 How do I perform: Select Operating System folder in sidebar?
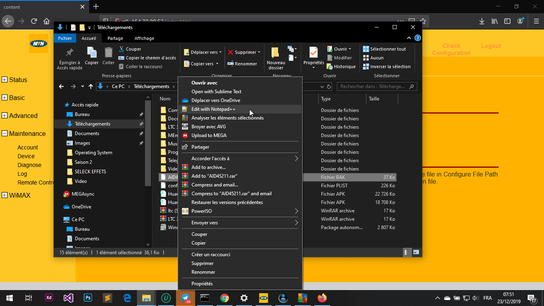pos(93,153)
